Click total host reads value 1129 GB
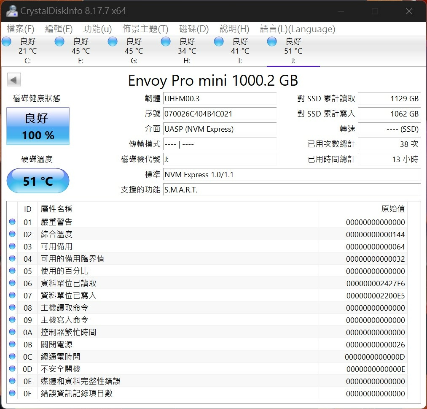 (389, 98)
